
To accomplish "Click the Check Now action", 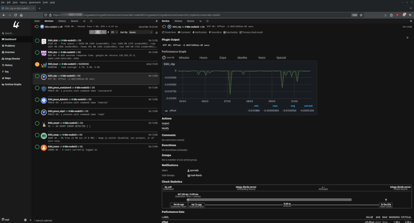I will click(x=169, y=32).
